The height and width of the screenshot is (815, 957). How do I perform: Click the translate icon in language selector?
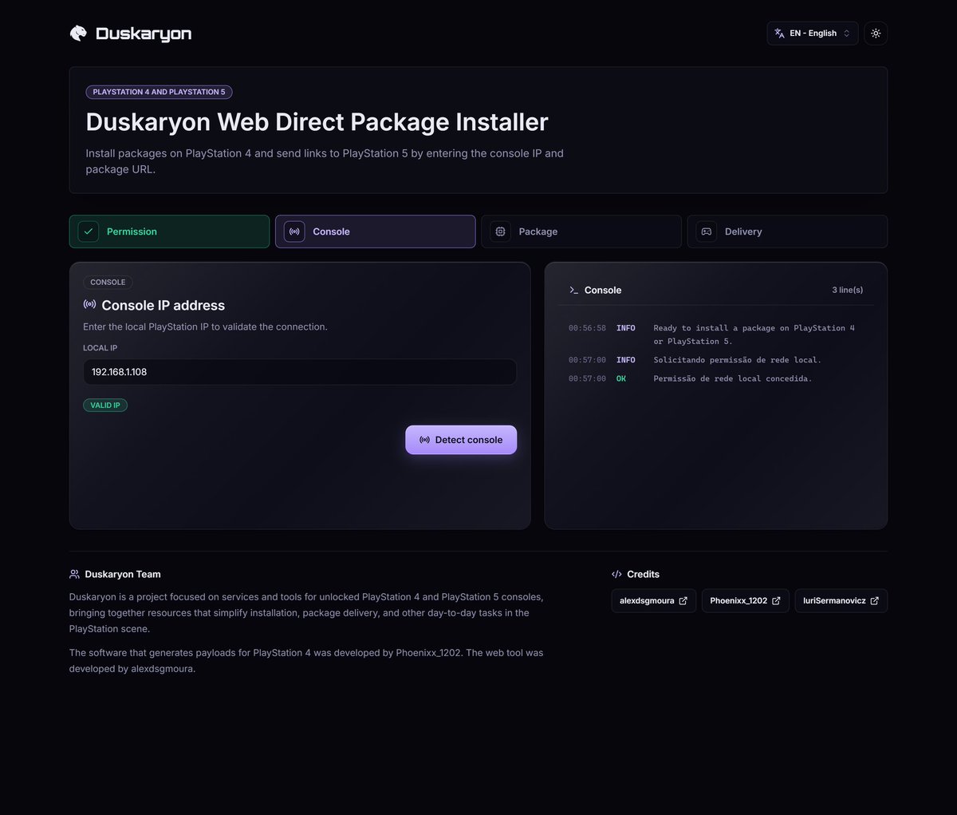[x=779, y=33]
